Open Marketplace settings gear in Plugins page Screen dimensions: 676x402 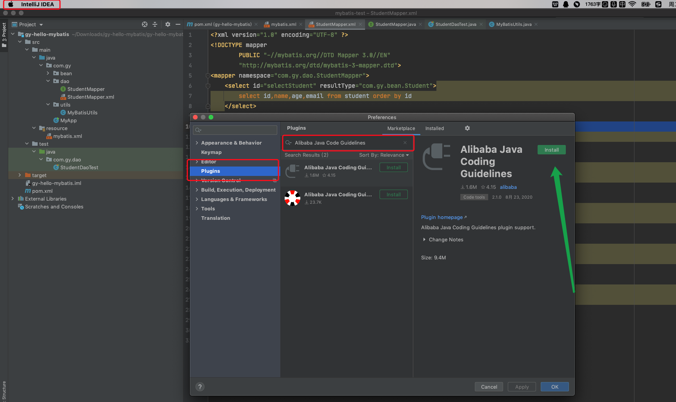click(467, 128)
